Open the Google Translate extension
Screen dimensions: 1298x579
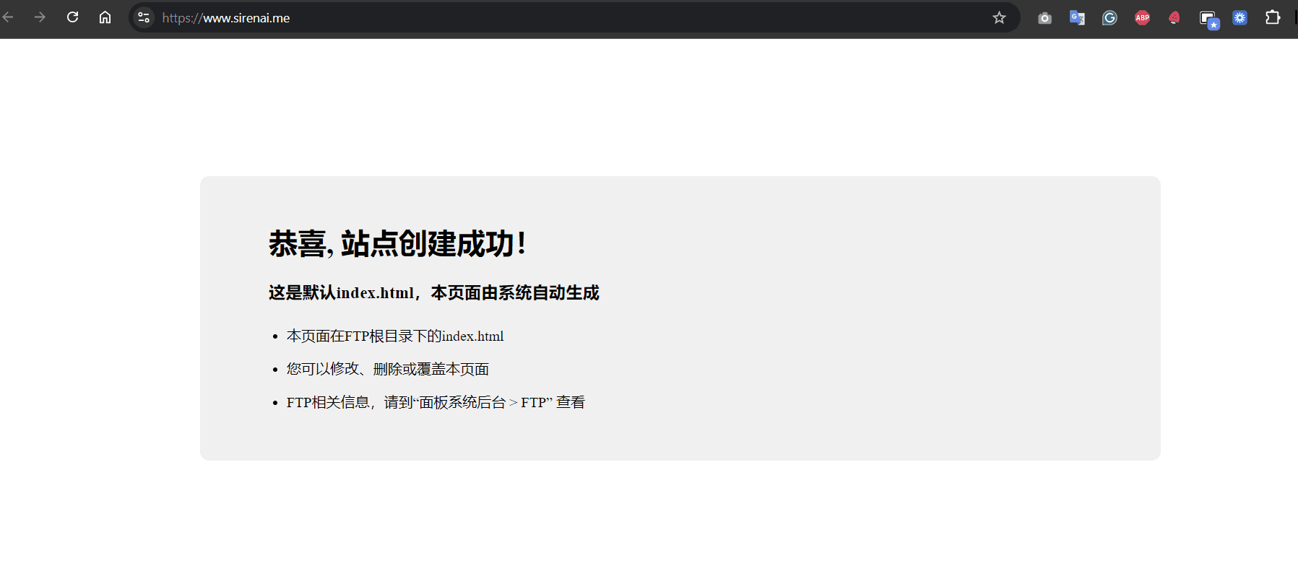tap(1077, 18)
